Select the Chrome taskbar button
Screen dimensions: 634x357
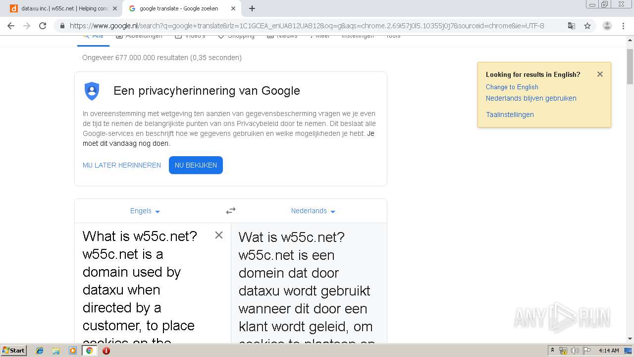[x=90, y=351]
